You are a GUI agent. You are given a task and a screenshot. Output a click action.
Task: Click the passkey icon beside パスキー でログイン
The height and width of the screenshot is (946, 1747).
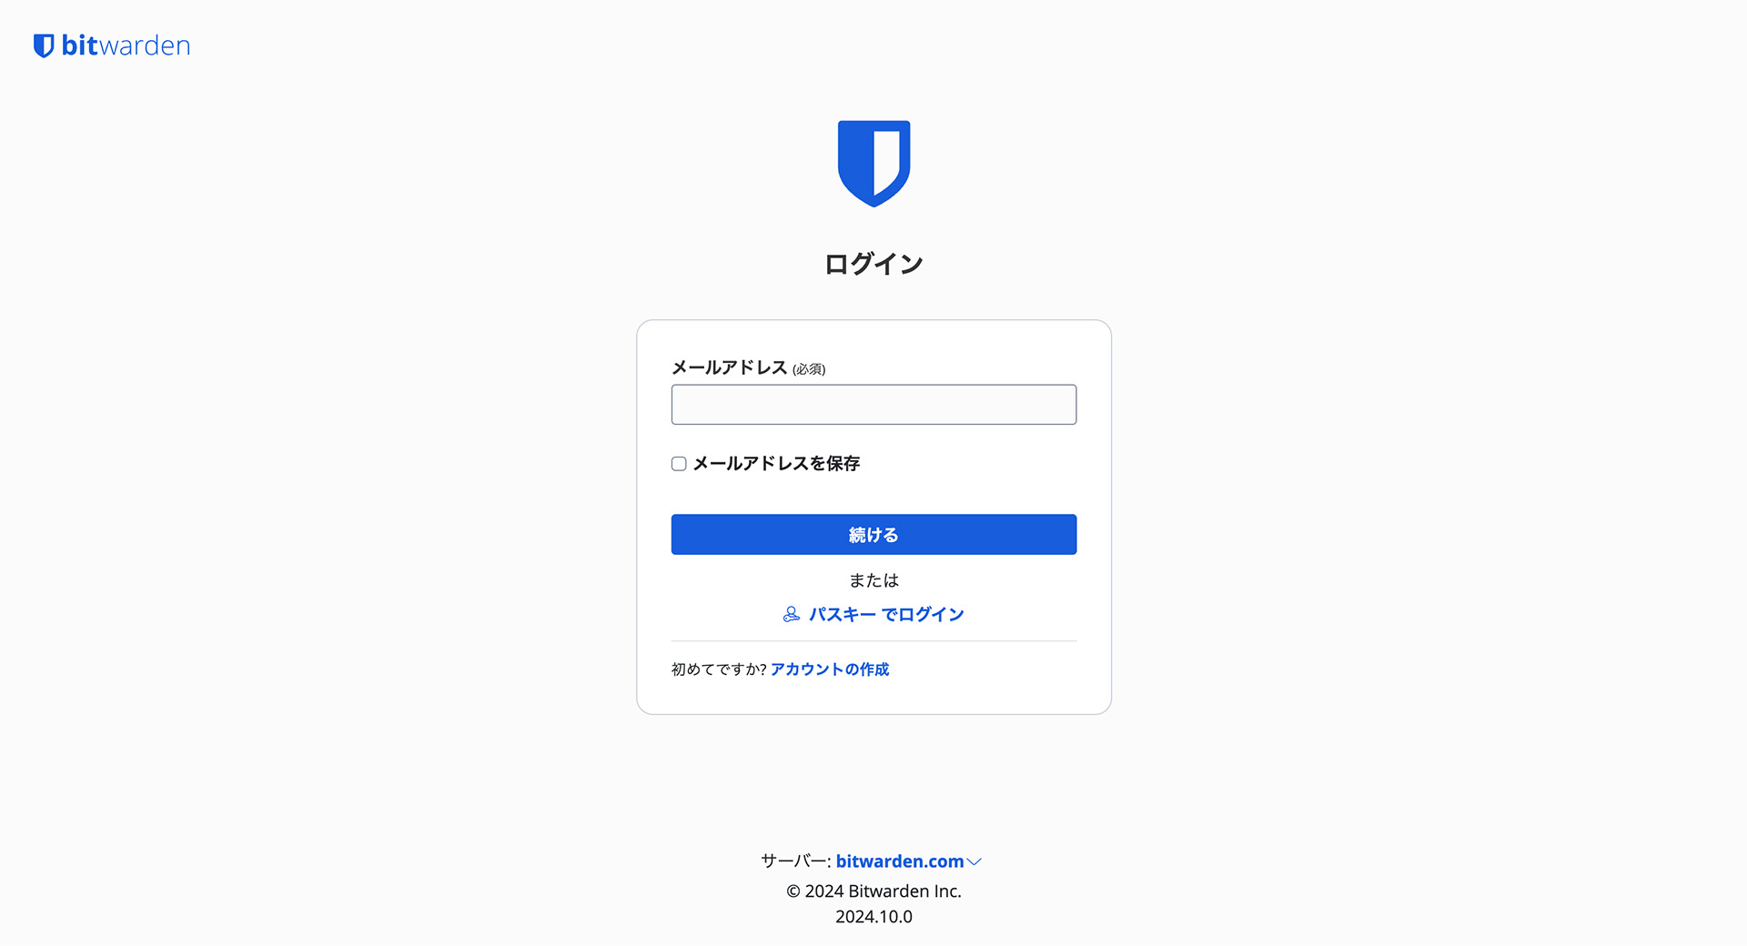tap(792, 615)
